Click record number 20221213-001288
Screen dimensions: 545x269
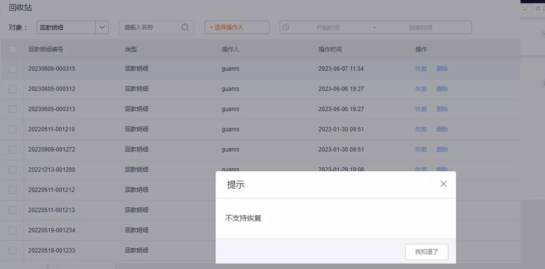tap(52, 170)
